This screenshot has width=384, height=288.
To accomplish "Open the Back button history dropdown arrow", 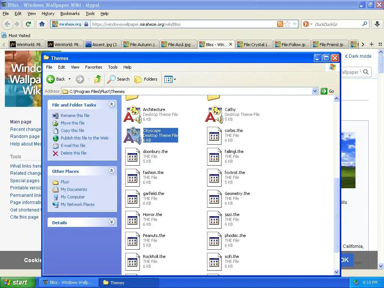I will (x=69, y=79).
